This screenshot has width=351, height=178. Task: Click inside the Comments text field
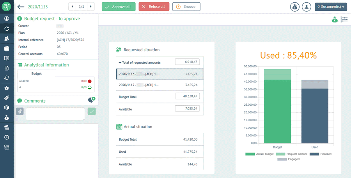(x=55, y=113)
